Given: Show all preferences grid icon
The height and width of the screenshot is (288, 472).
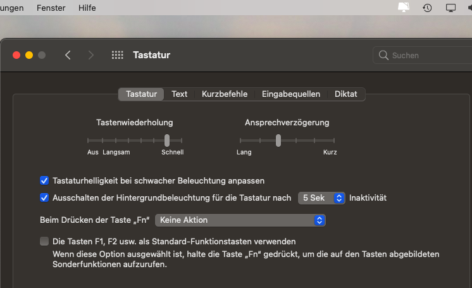Looking at the screenshot, I should coord(117,55).
